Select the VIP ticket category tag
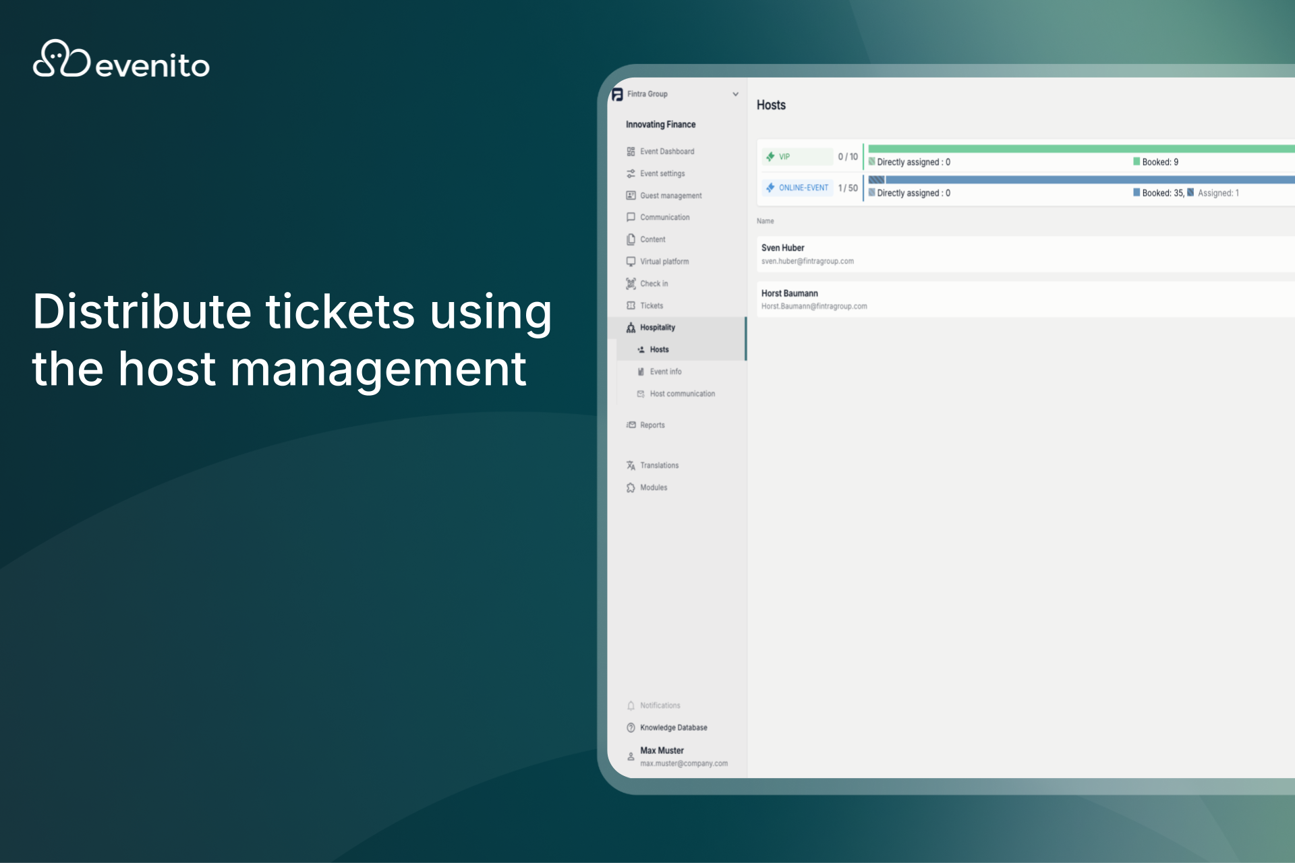The height and width of the screenshot is (863, 1295). tap(797, 156)
